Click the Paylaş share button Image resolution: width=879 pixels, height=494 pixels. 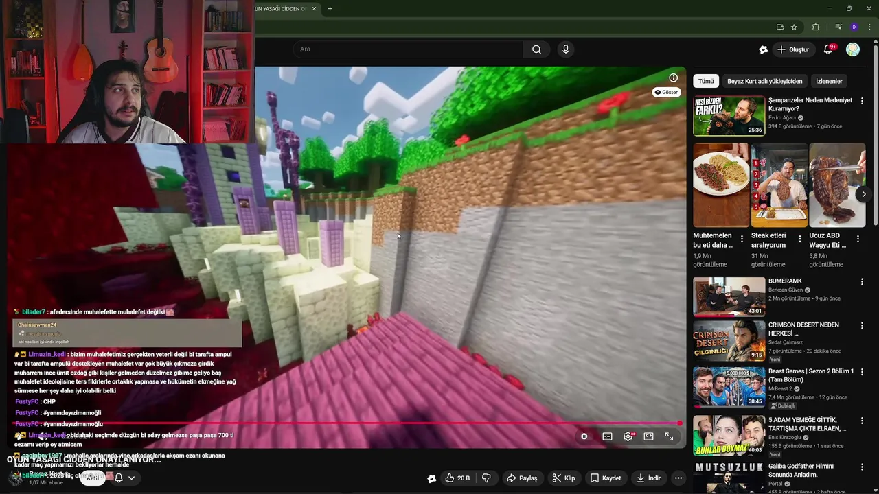pyautogui.click(x=522, y=478)
